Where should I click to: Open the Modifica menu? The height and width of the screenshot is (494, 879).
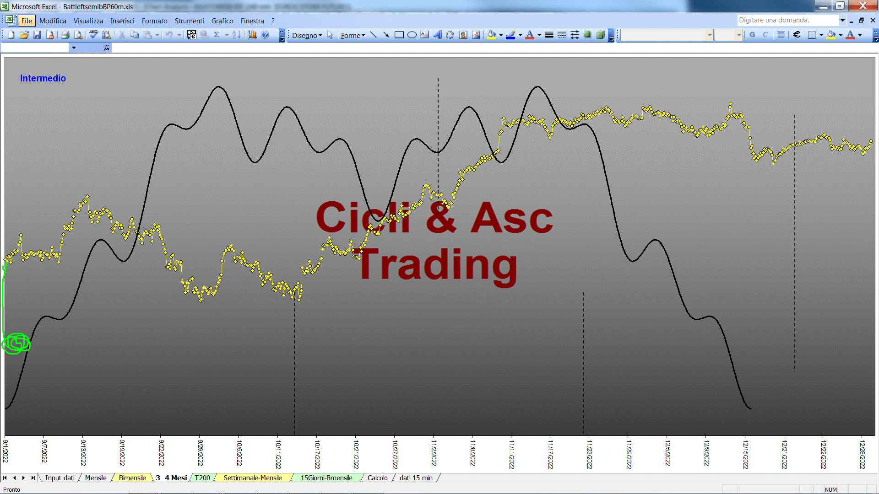tap(53, 21)
